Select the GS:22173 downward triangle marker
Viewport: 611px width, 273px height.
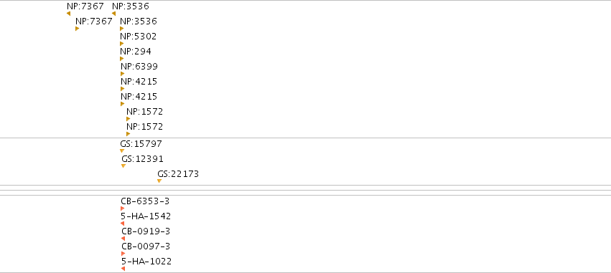[x=159, y=181]
